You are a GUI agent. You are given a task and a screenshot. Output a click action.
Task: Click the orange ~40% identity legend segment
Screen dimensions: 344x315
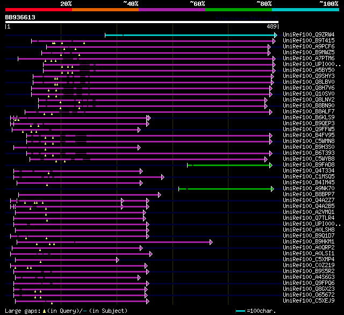(105, 10)
